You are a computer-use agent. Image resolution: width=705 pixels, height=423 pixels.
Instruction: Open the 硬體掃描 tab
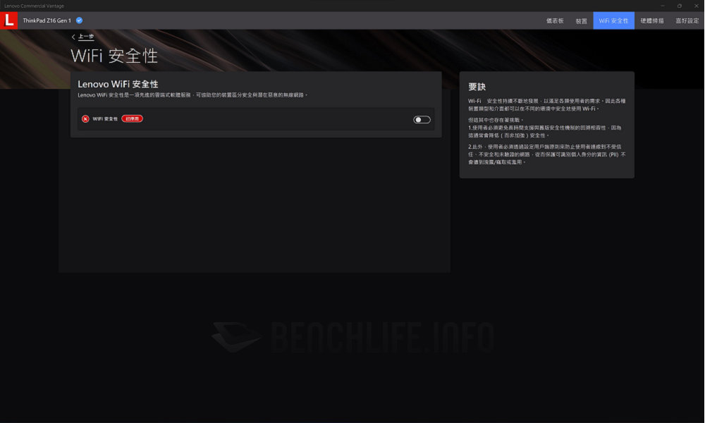coord(651,21)
